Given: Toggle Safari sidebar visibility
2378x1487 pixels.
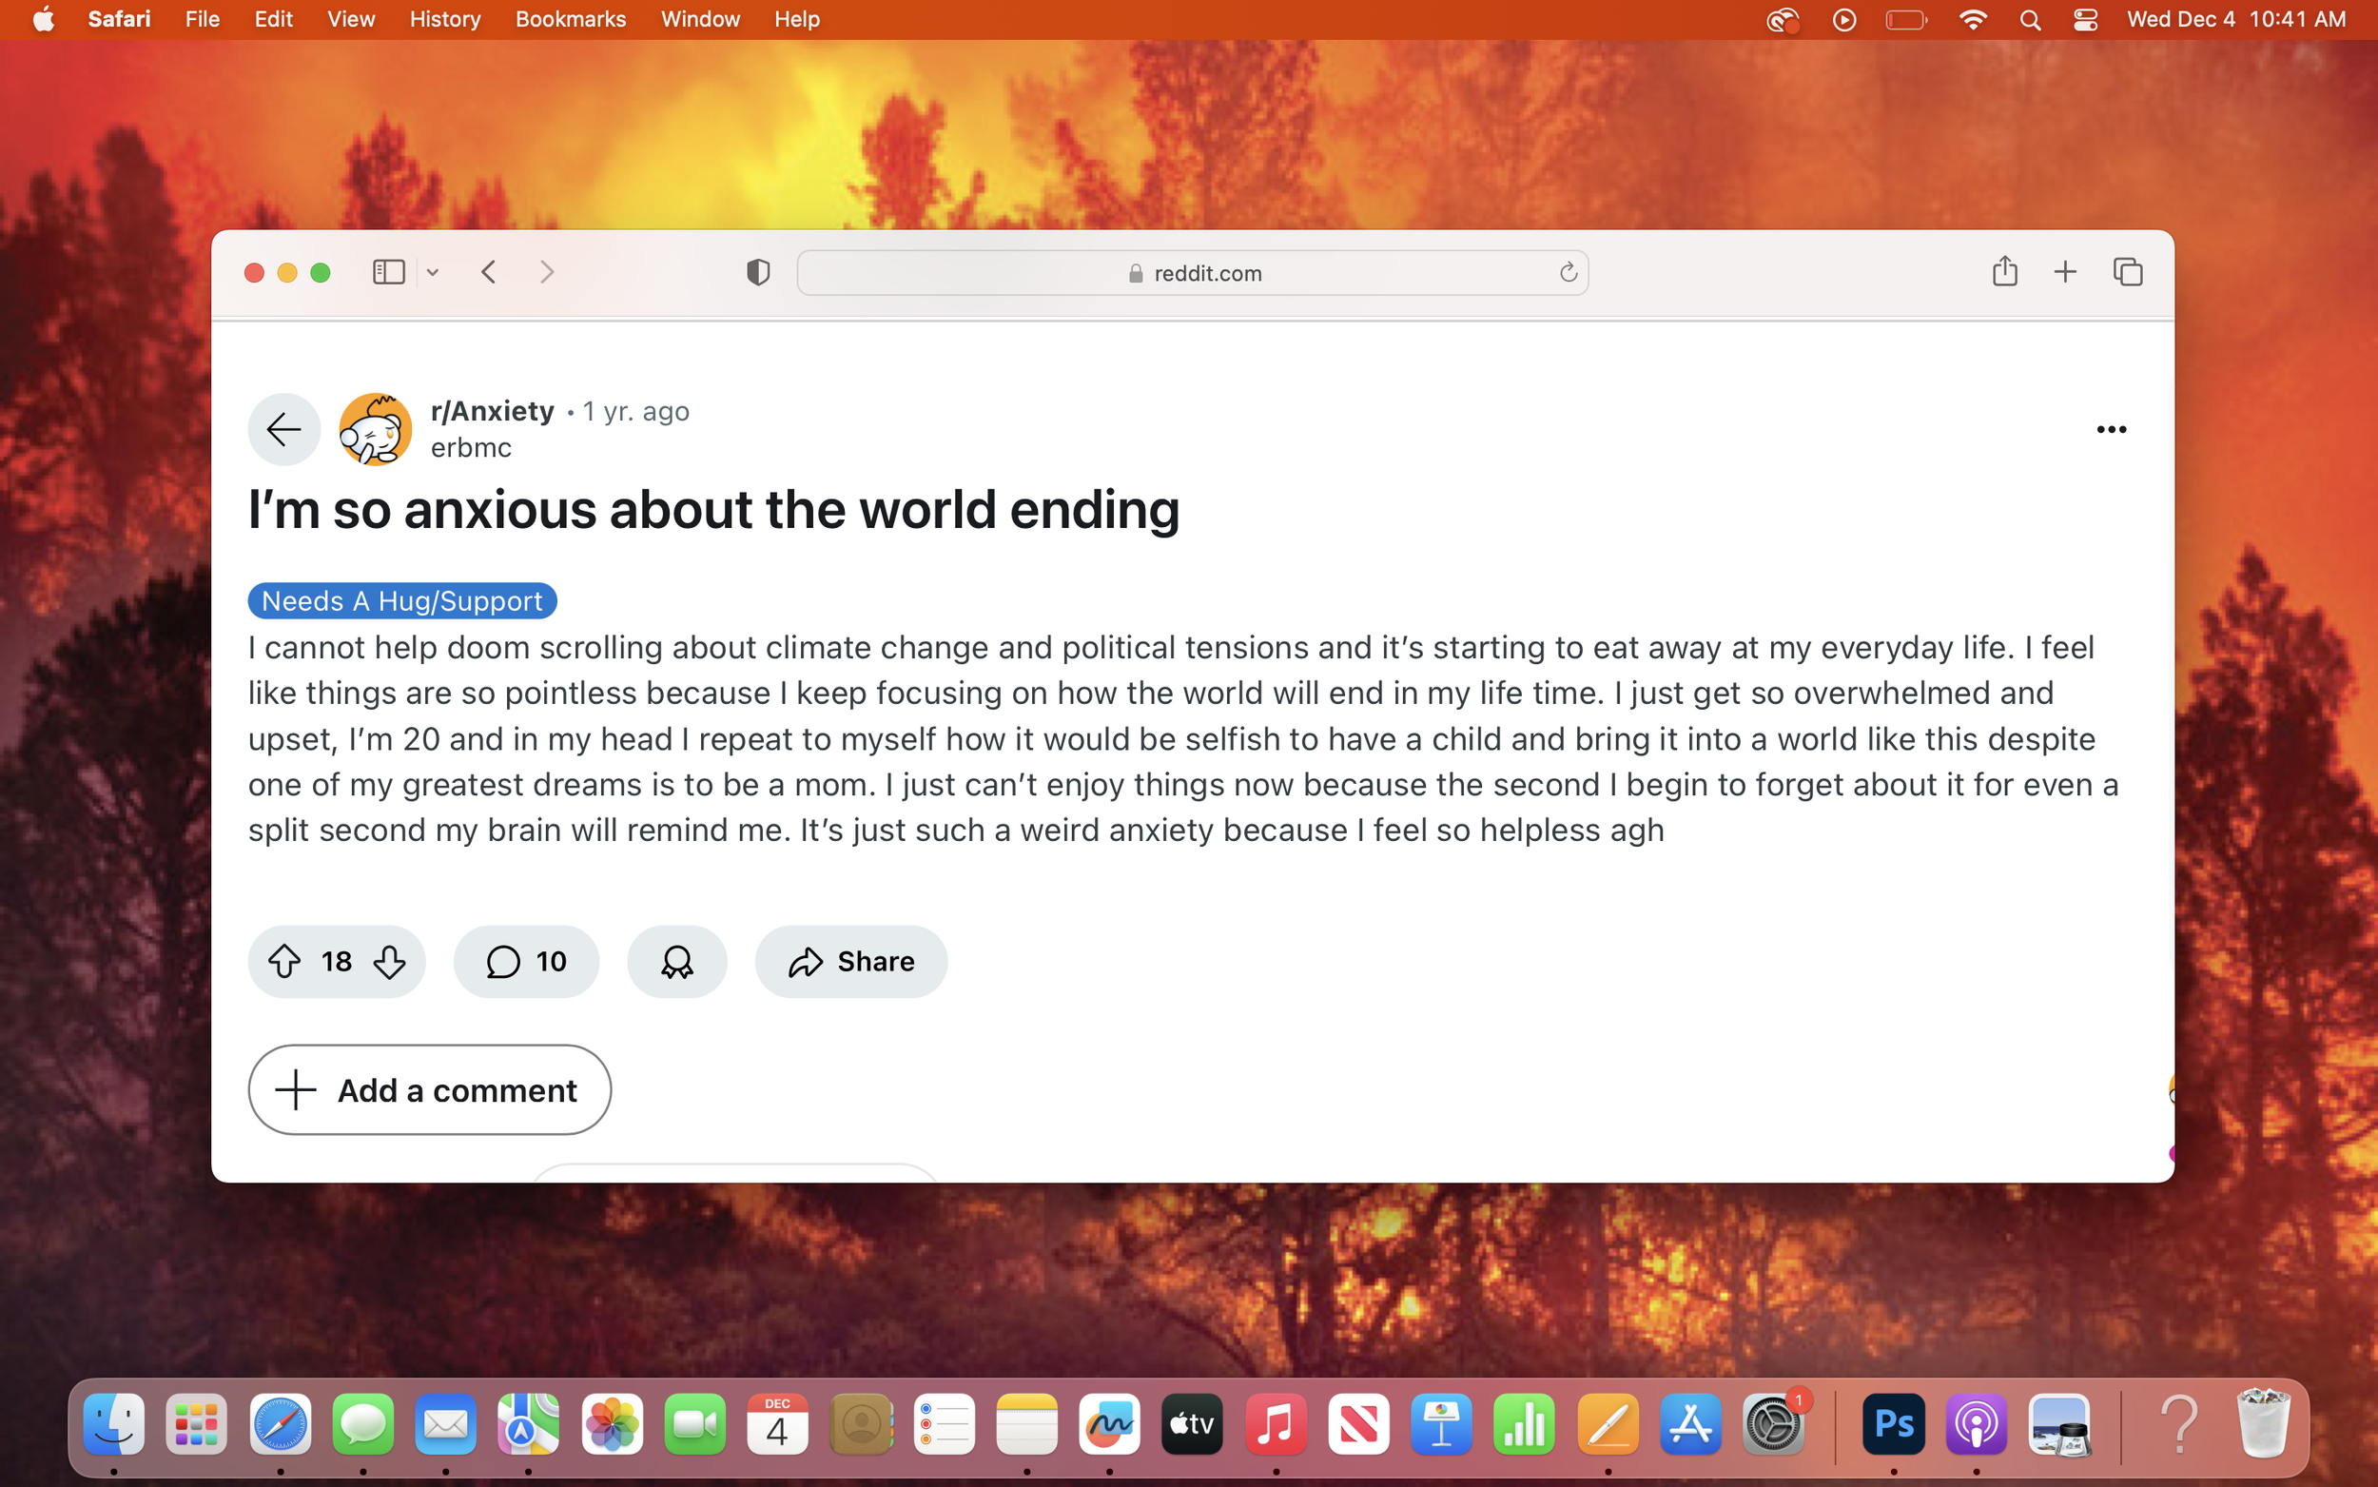Looking at the screenshot, I should 388,271.
